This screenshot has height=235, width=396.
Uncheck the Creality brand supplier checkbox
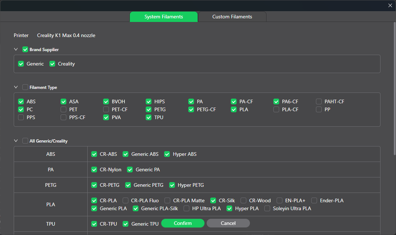52,64
